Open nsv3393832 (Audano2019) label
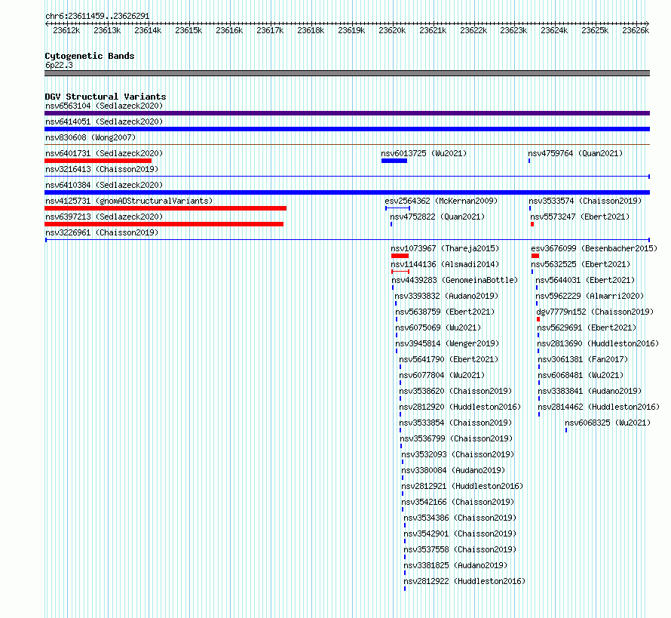Screen dimensions: 671x618 pos(446,296)
